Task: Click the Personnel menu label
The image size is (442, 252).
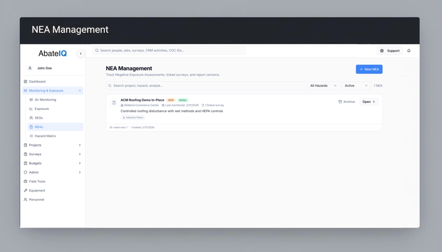Action: point(37,199)
